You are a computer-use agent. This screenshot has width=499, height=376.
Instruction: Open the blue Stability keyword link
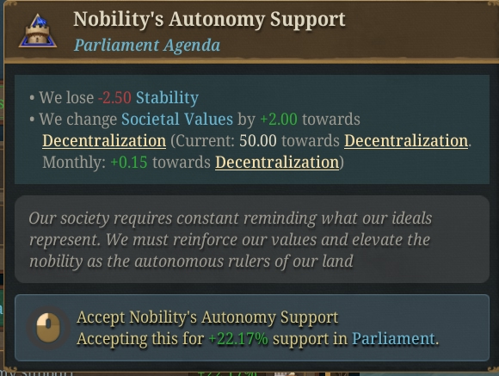(x=167, y=98)
